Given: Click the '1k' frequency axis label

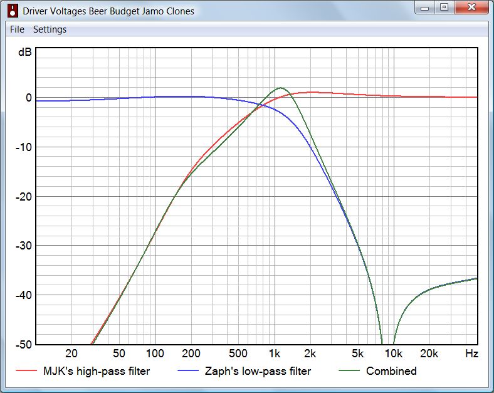Looking at the screenshot, I should (275, 354).
